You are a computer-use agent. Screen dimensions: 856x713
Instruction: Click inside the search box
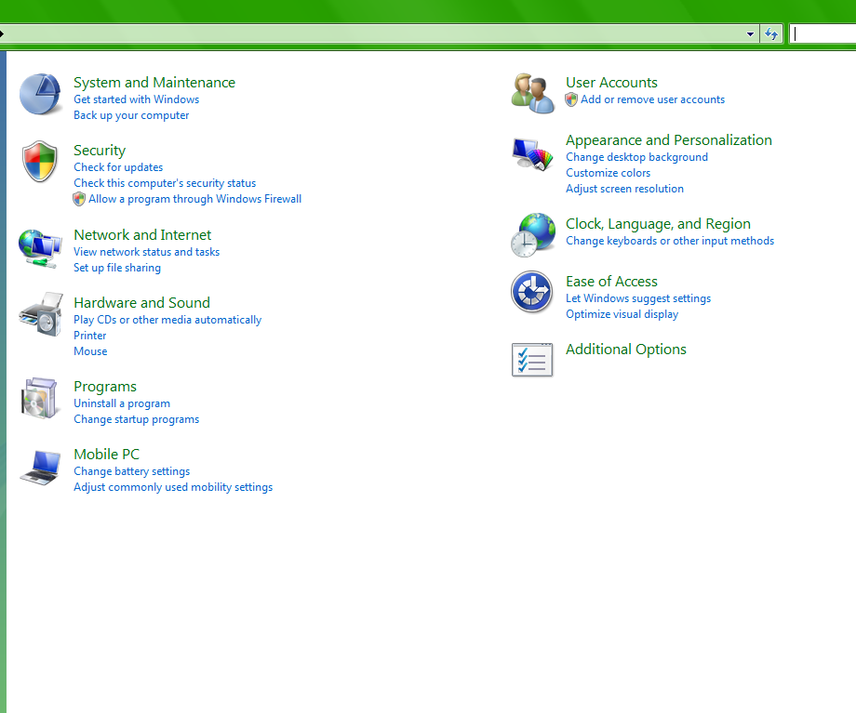point(823,33)
